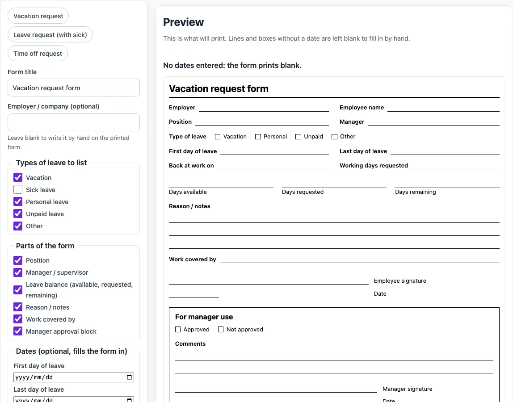Toggle Work covered by checkbox

tap(18, 319)
